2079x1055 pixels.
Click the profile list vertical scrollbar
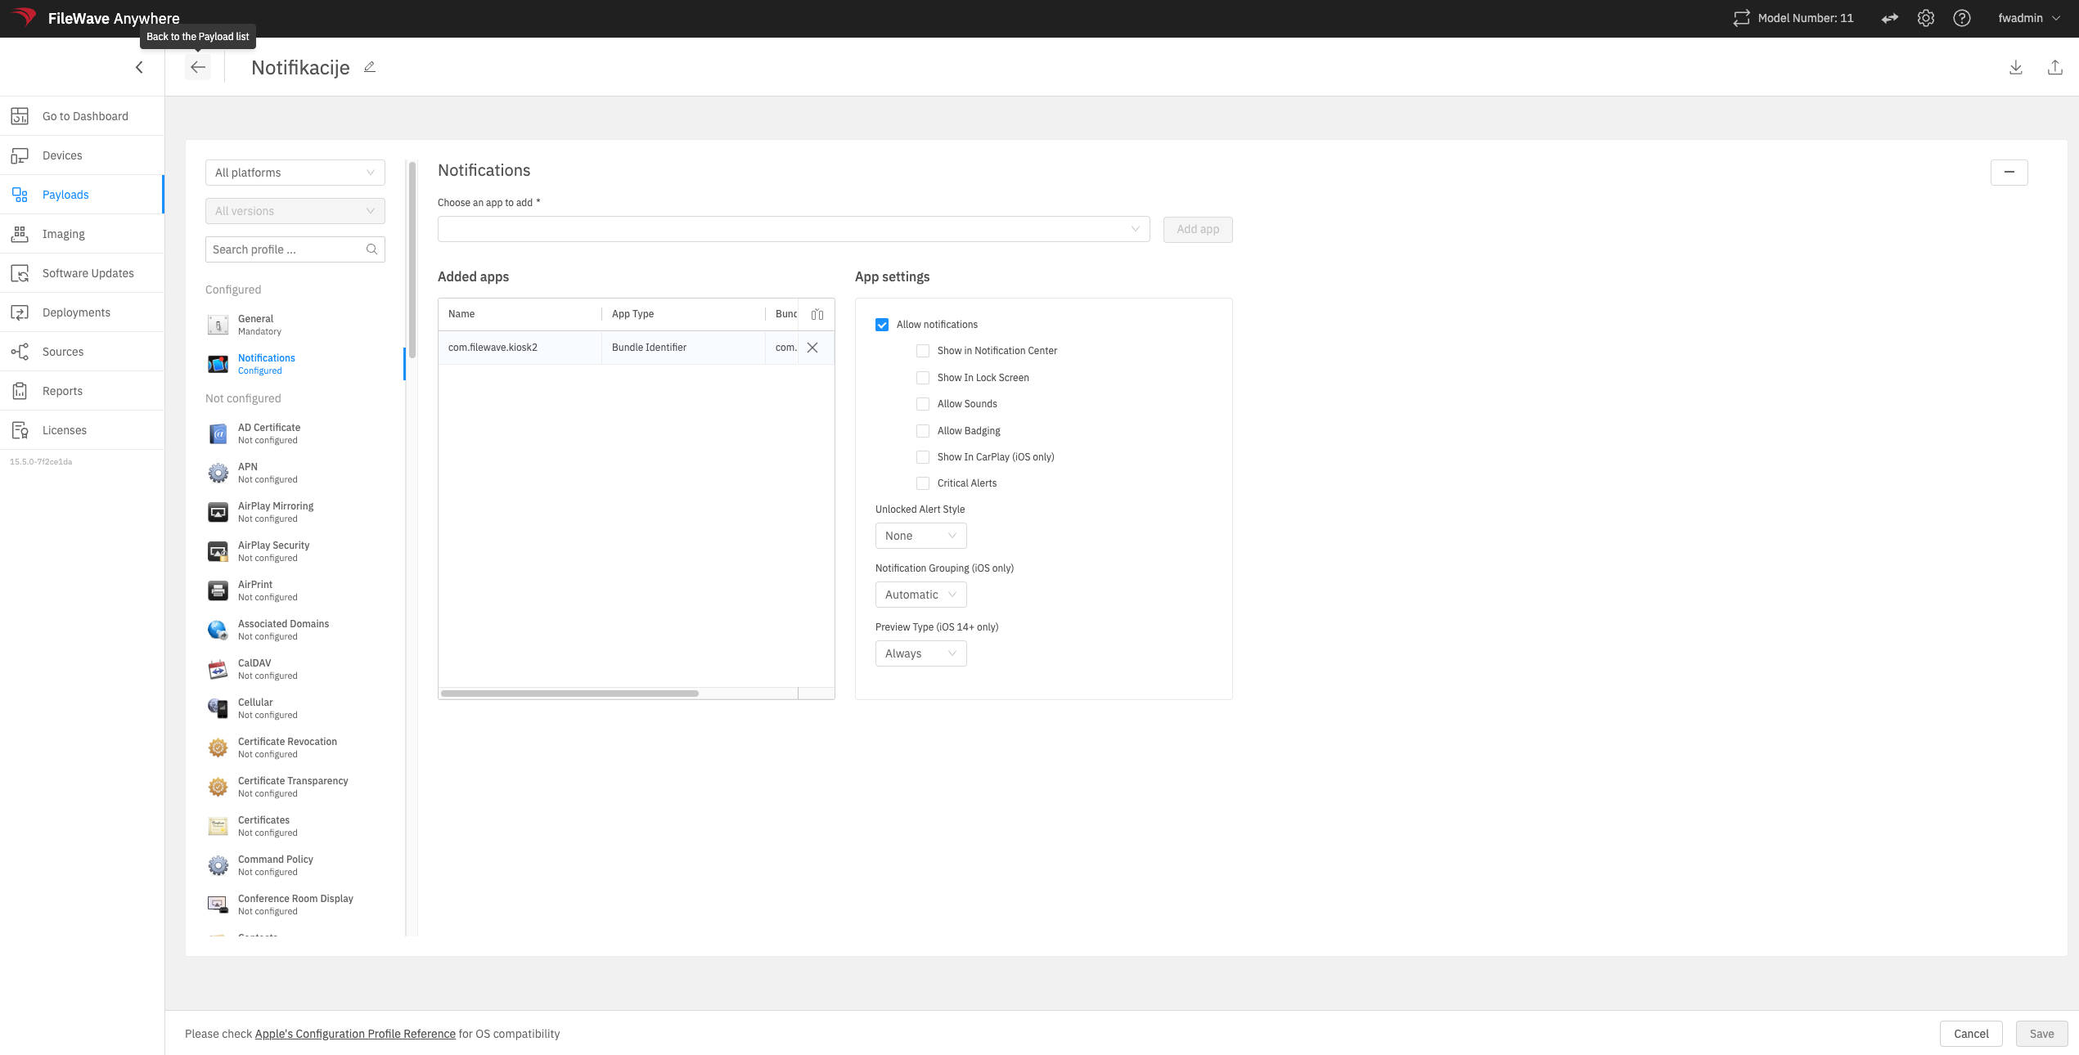pyautogui.click(x=412, y=259)
